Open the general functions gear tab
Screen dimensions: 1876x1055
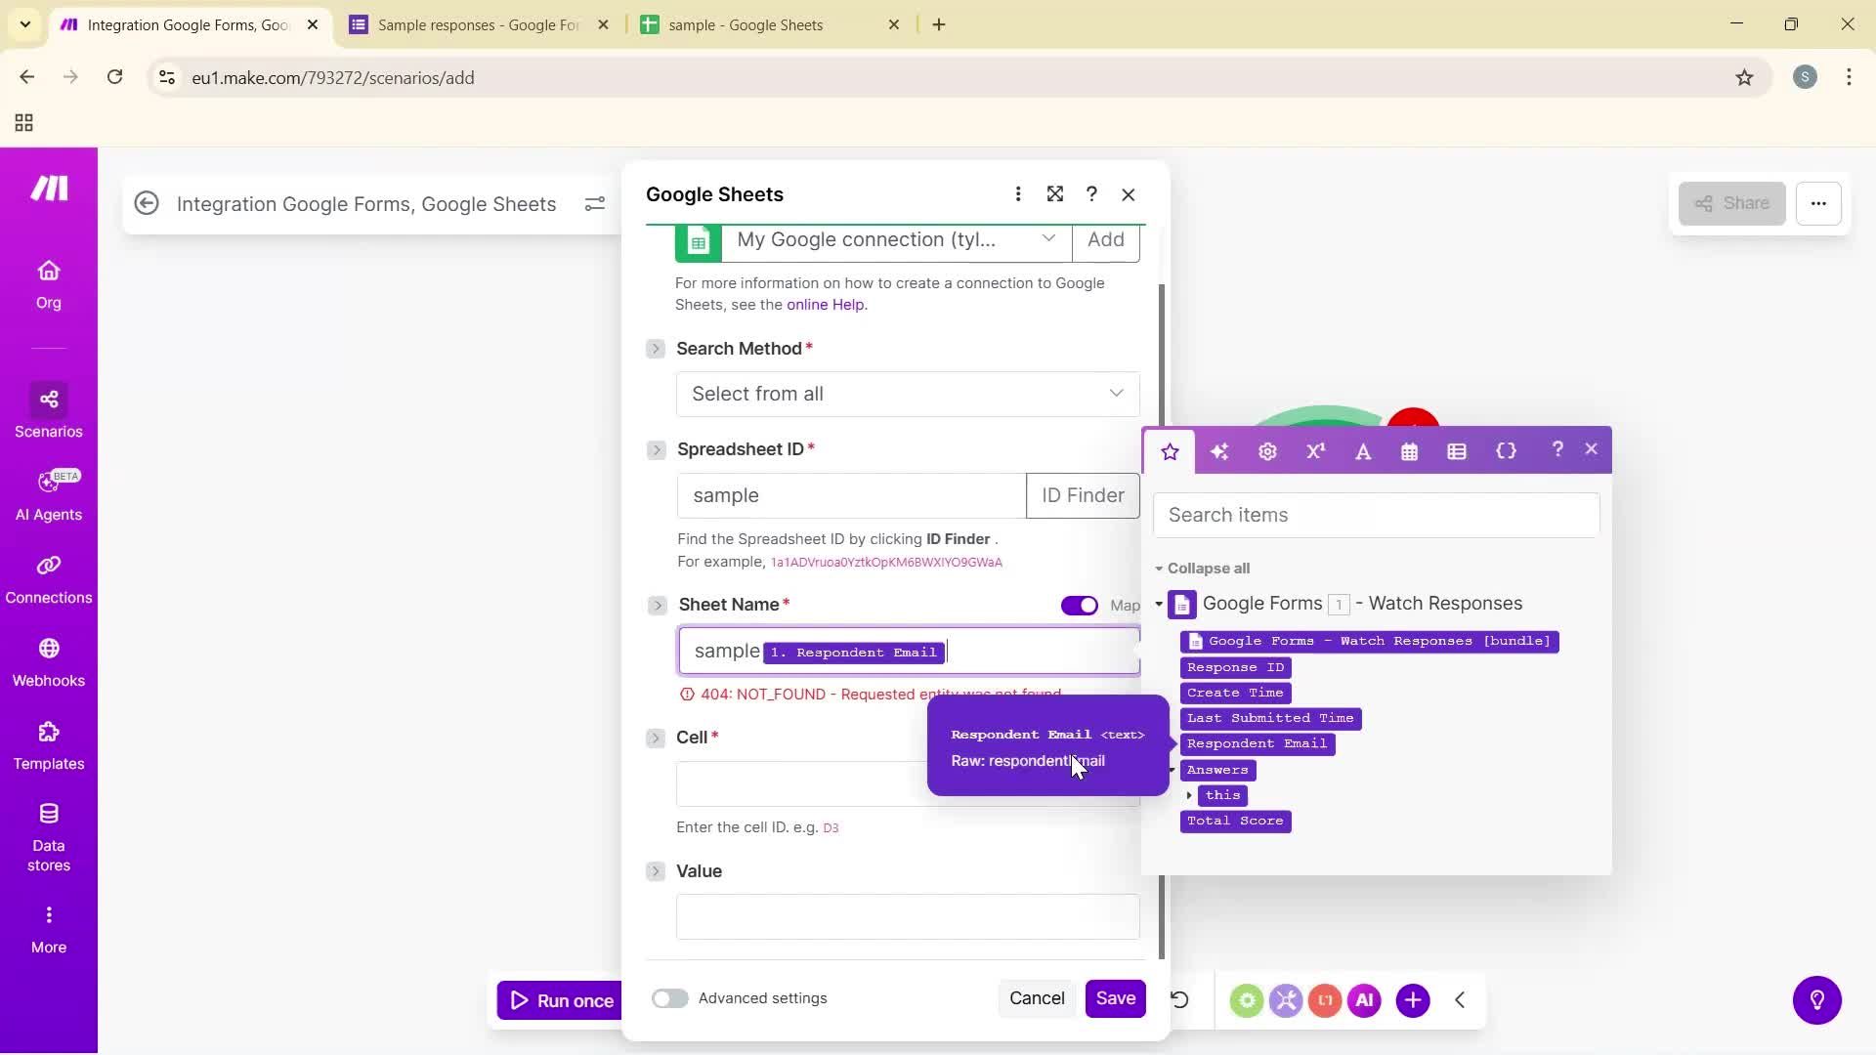pos(1266,450)
